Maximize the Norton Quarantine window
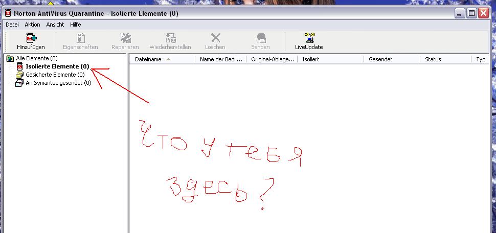The width and height of the screenshot is (496, 233). tap(471, 14)
